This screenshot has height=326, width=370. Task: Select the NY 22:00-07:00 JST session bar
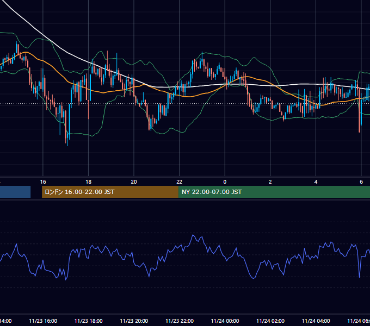point(274,192)
